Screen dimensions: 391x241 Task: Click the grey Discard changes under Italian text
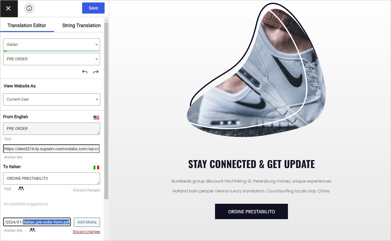click(86, 190)
